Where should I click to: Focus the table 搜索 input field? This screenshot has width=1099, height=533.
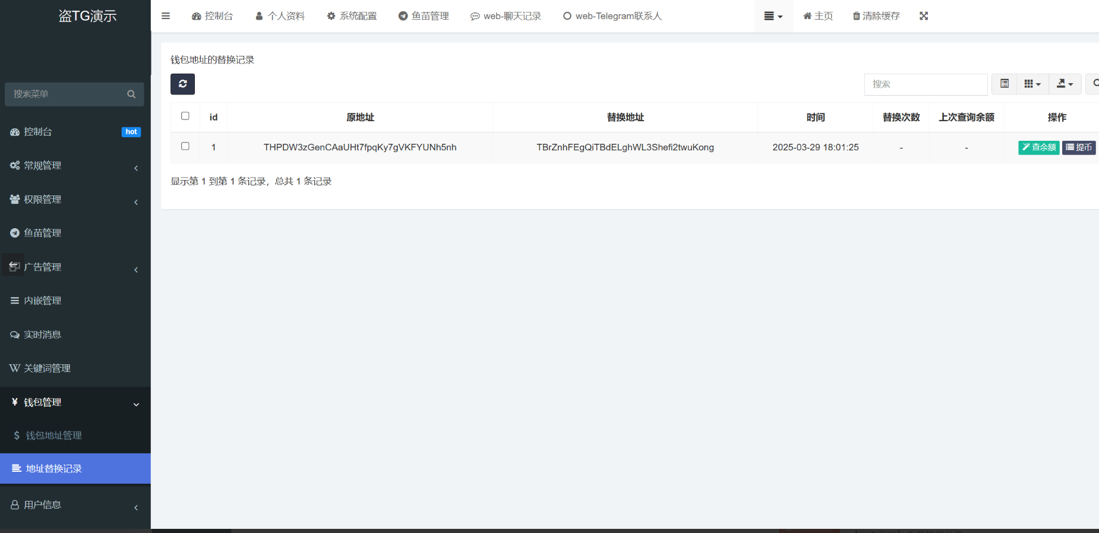(926, 84)
